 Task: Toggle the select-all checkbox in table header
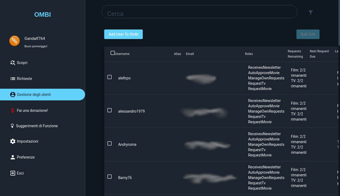click(x=113, y=53)
